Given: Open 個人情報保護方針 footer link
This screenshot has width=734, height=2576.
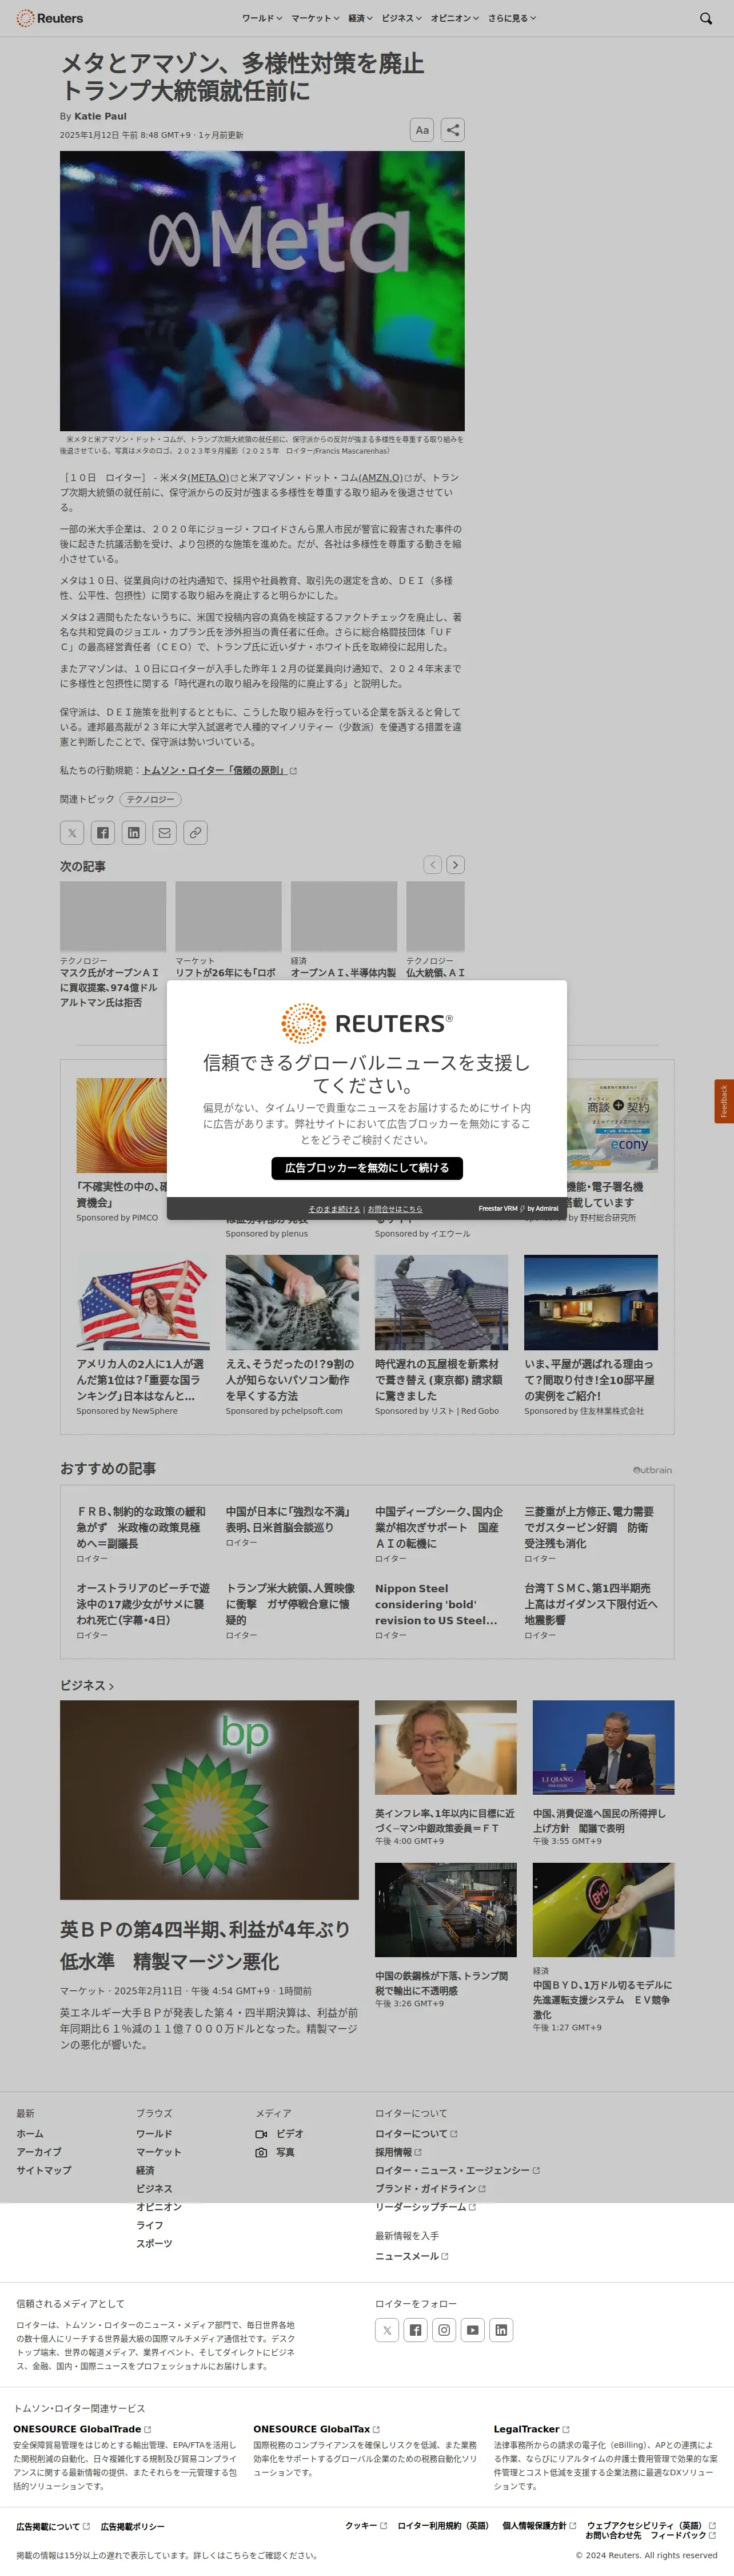Looking at the screenshot, I should pyautogui.click(x=539, y=2526).
